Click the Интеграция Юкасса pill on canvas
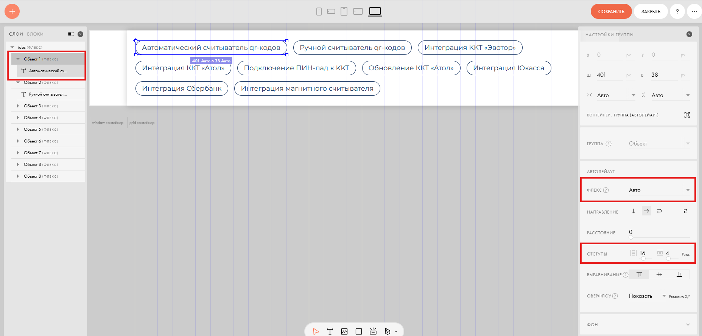 [509, 68]
